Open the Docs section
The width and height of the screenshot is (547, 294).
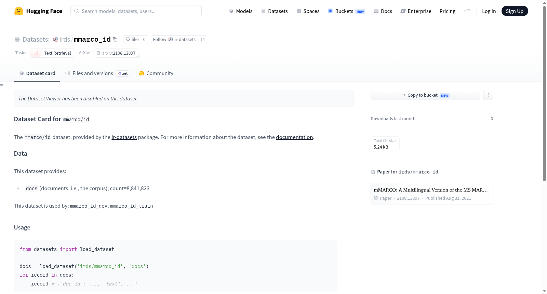click(383, 11)
